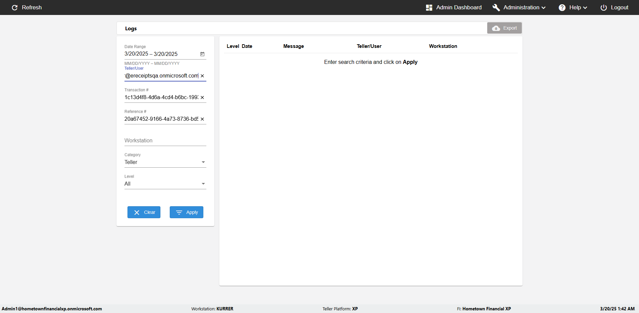Click the Refresh label in top bar

(32, 7)
